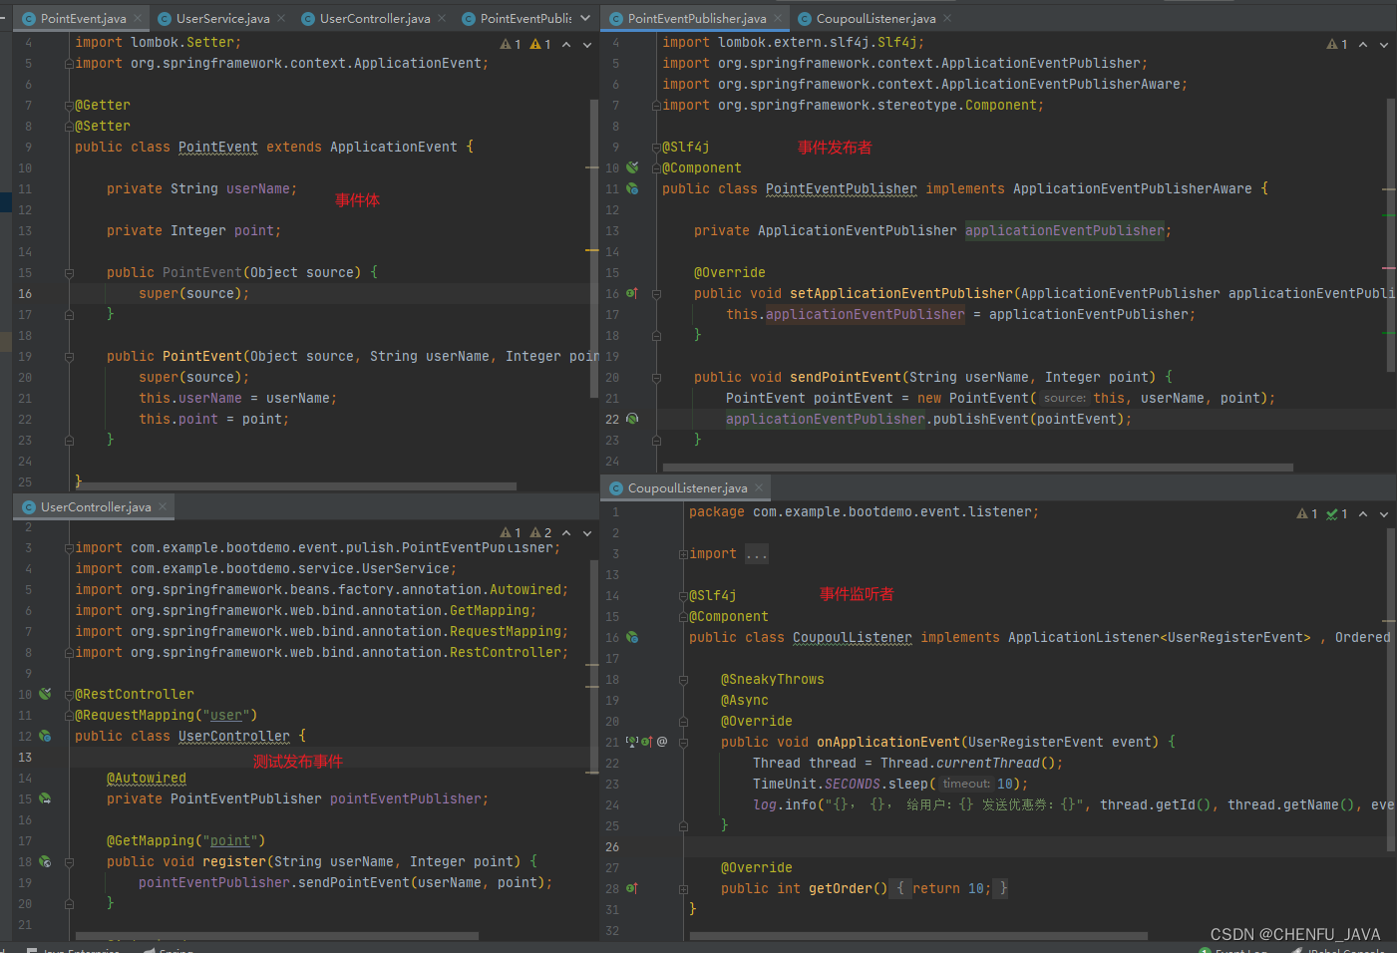Close the top-right PointEventPublisher.java tab

pyautogui.click(x=778, y=18)
